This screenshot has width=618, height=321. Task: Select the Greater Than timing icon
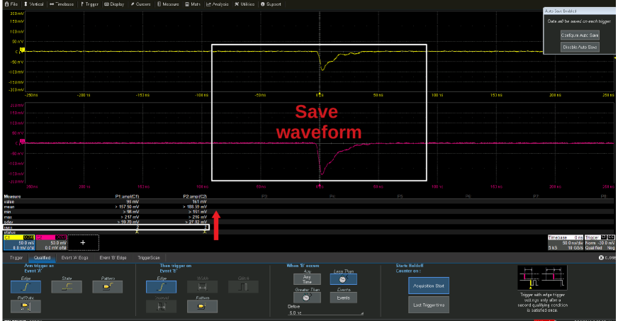click(x=308, y=296)
